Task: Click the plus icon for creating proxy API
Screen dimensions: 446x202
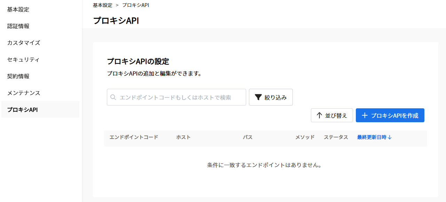Action: click(x=365, y=115)
